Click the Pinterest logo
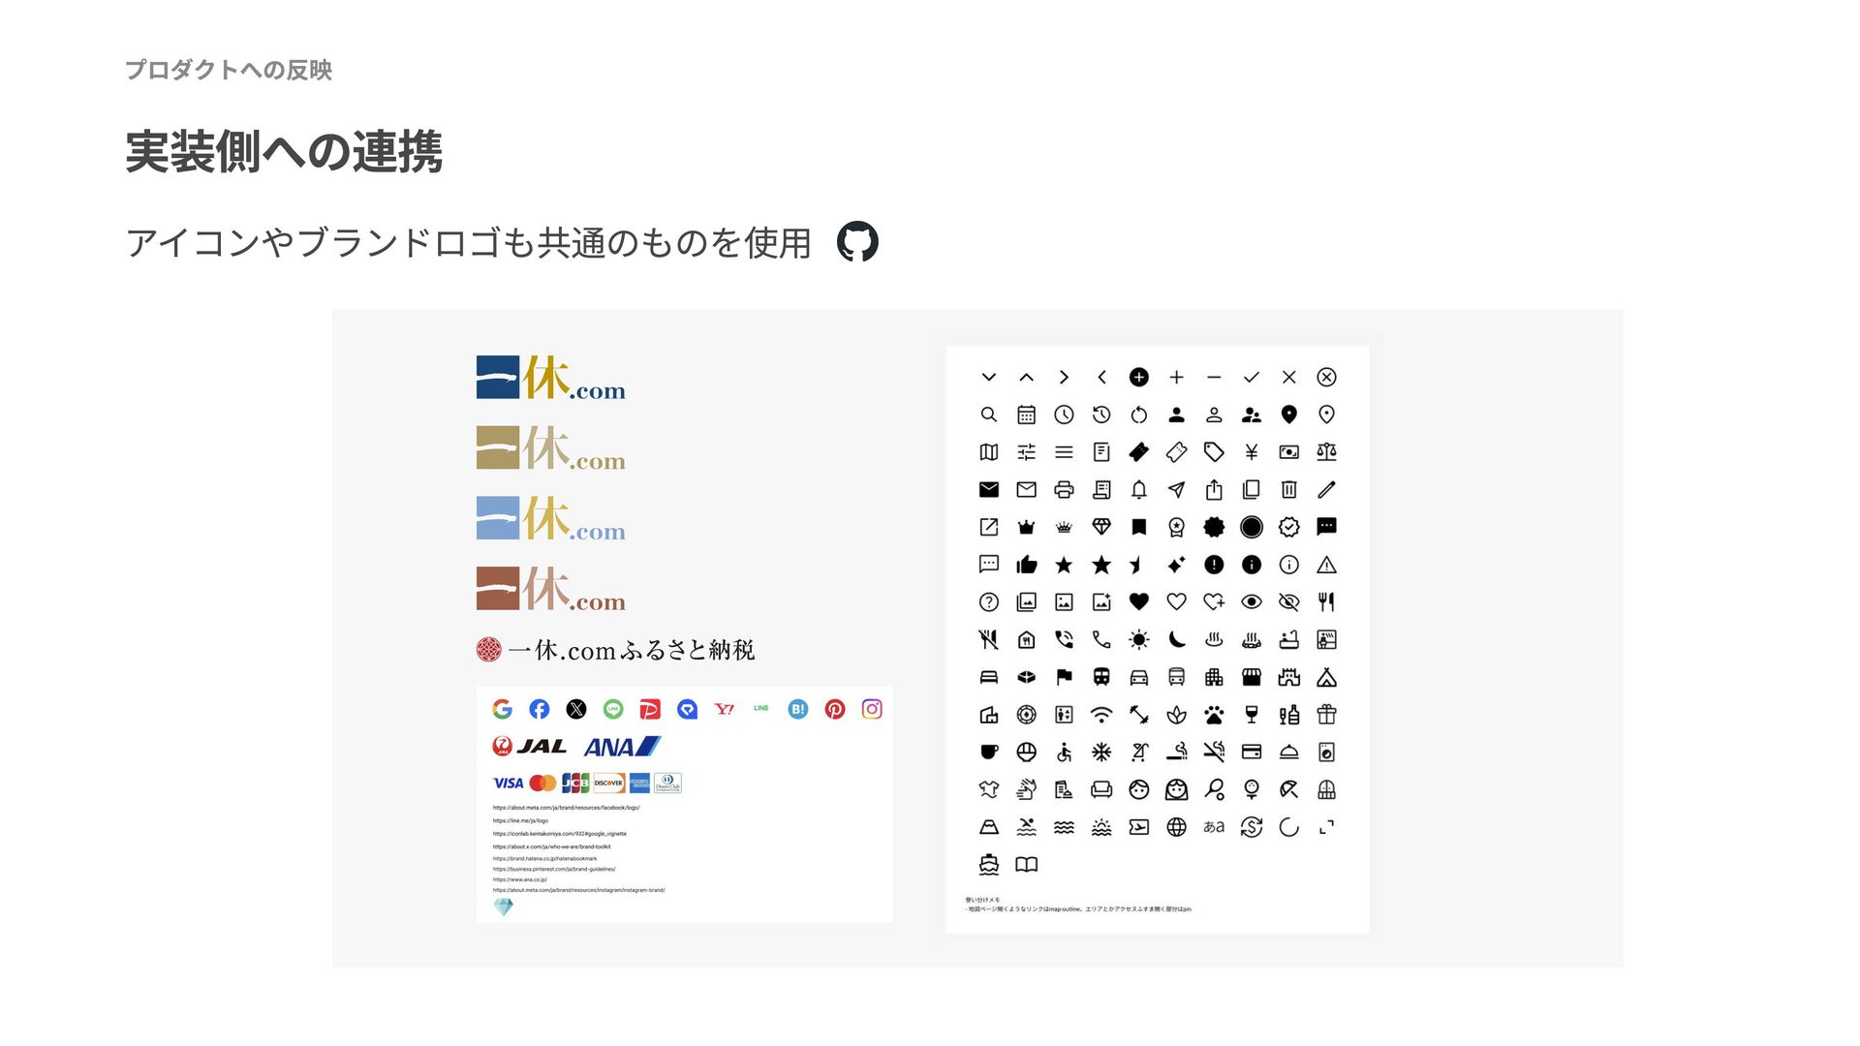 835,709
